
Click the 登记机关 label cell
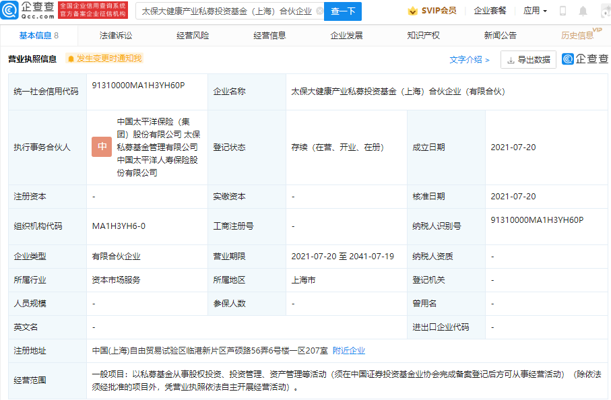click(x=446, y=280)
